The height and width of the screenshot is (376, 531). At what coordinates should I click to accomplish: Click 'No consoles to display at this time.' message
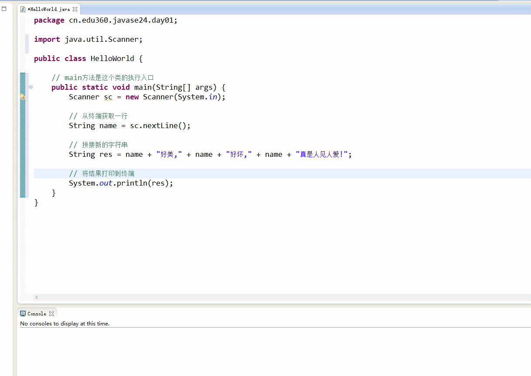(x=65, y=324)
